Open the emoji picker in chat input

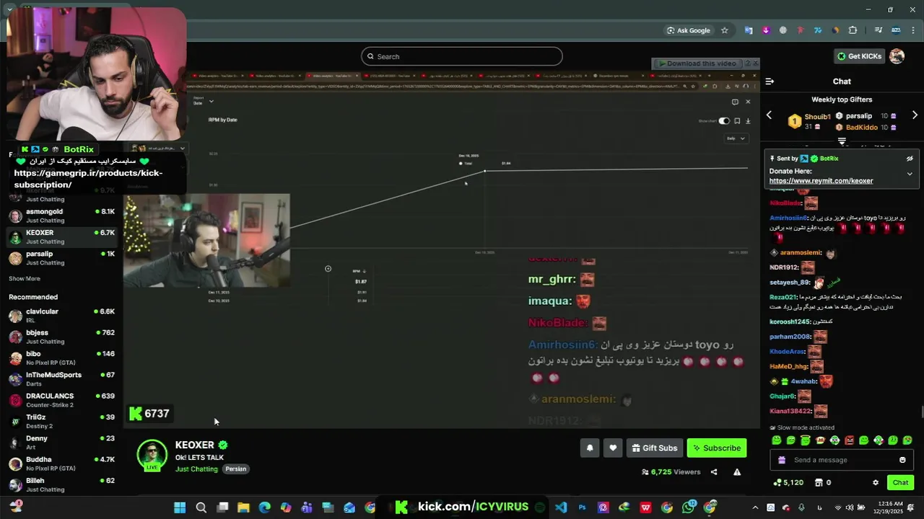[x=902, y=460]
